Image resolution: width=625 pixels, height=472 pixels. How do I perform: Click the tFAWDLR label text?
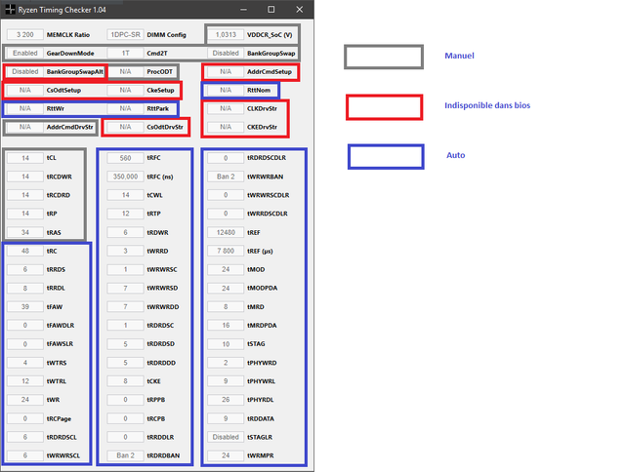[x=61, y=325]
